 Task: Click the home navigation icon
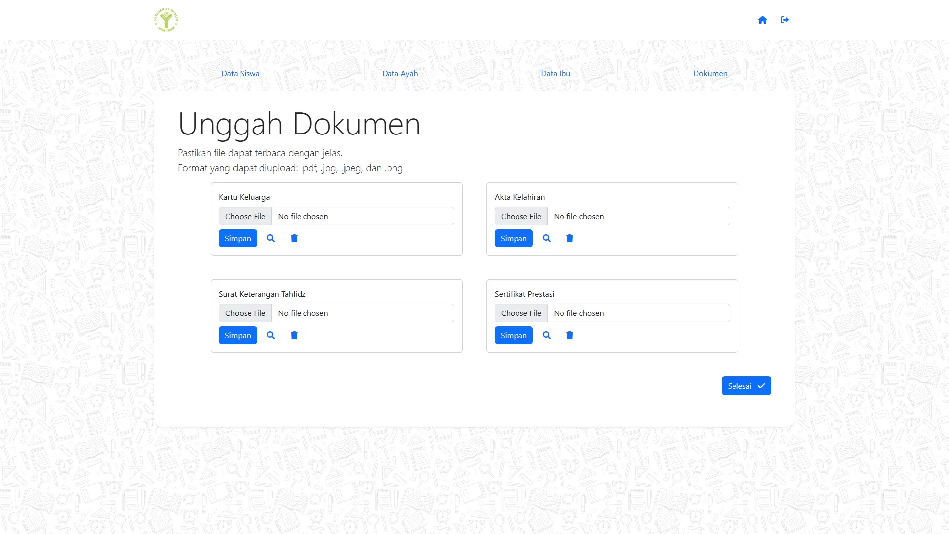coord(762,20)
